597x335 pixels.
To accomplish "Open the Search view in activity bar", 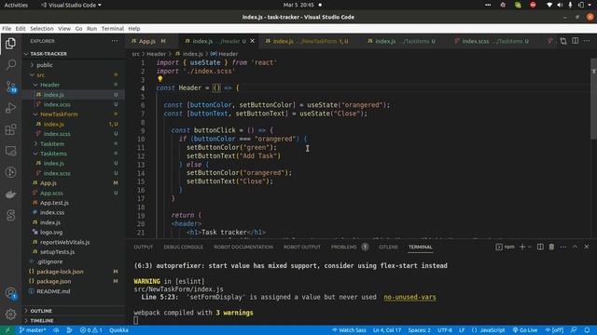I will (x=10, y=65).
